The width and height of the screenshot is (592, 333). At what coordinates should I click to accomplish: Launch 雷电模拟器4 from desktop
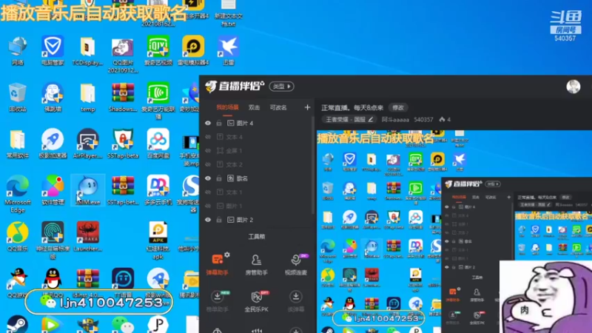(x=193, y=51)
